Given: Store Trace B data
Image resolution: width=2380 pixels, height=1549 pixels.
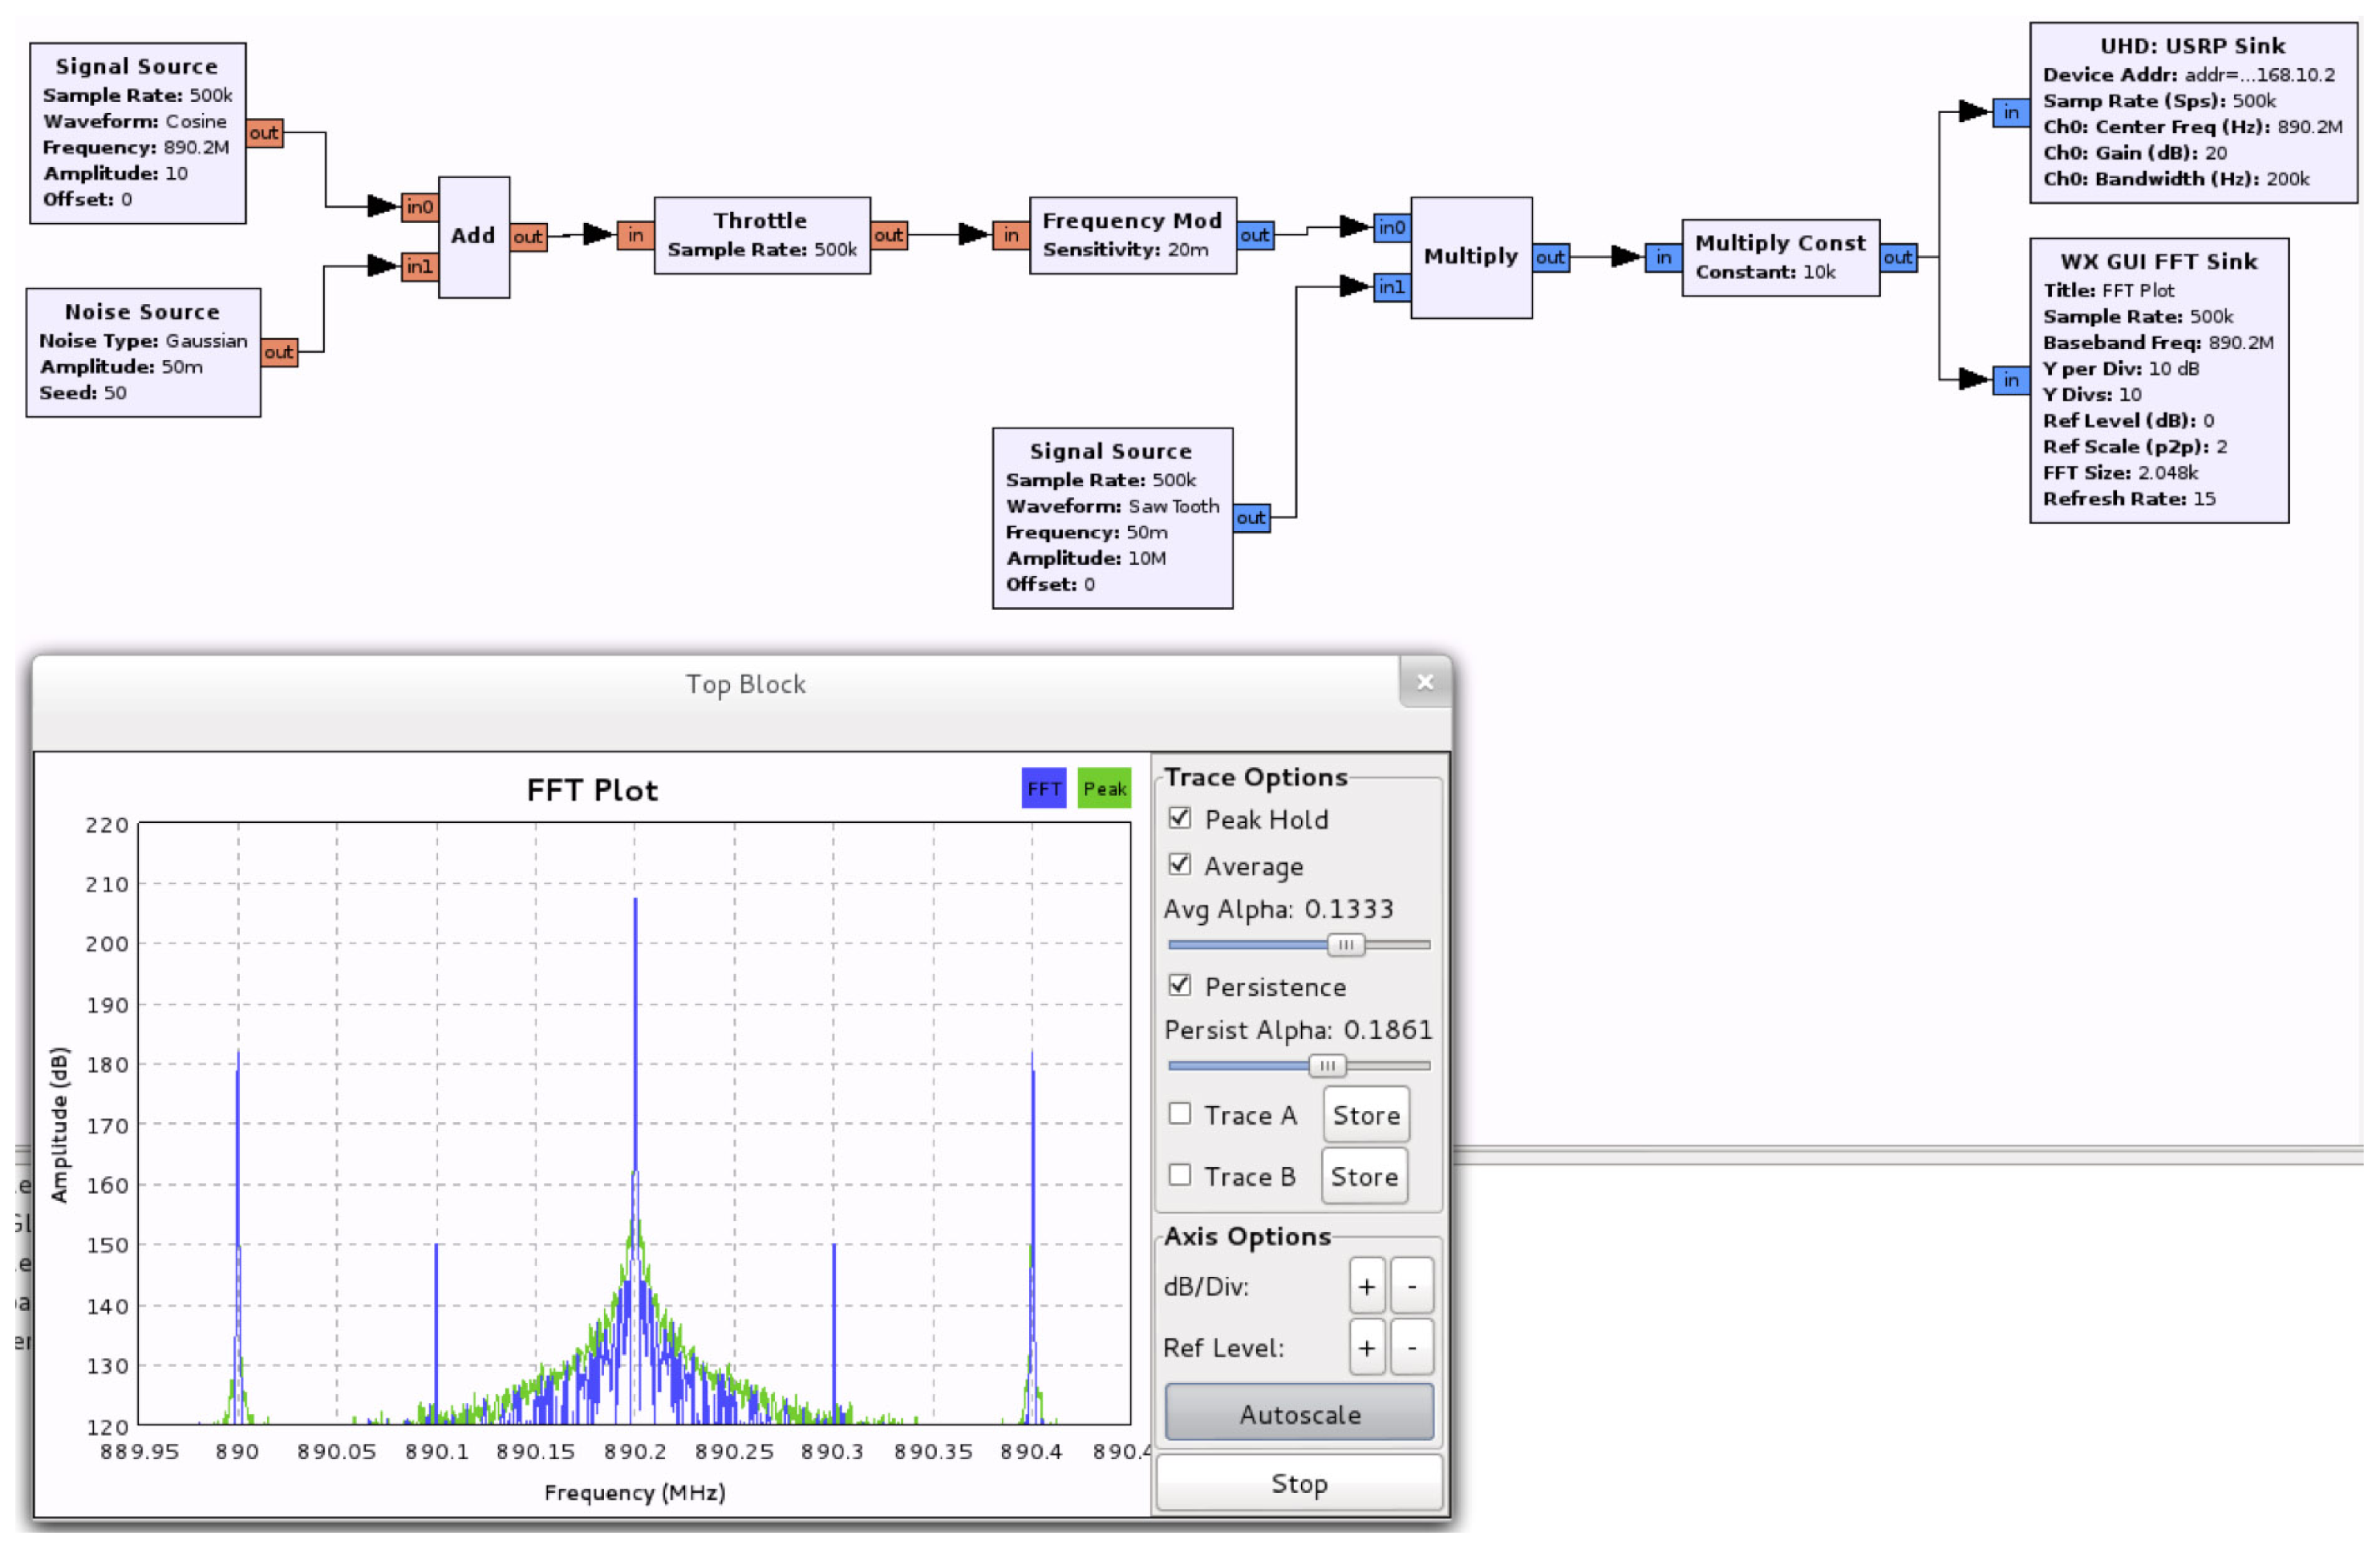Looking at the screenshot, I should 1364,1176.
